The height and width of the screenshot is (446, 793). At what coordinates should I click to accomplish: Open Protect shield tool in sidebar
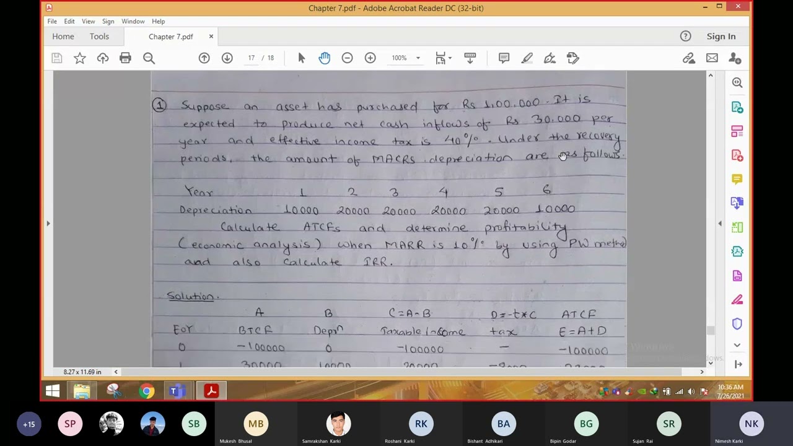[x=737, y=324]
